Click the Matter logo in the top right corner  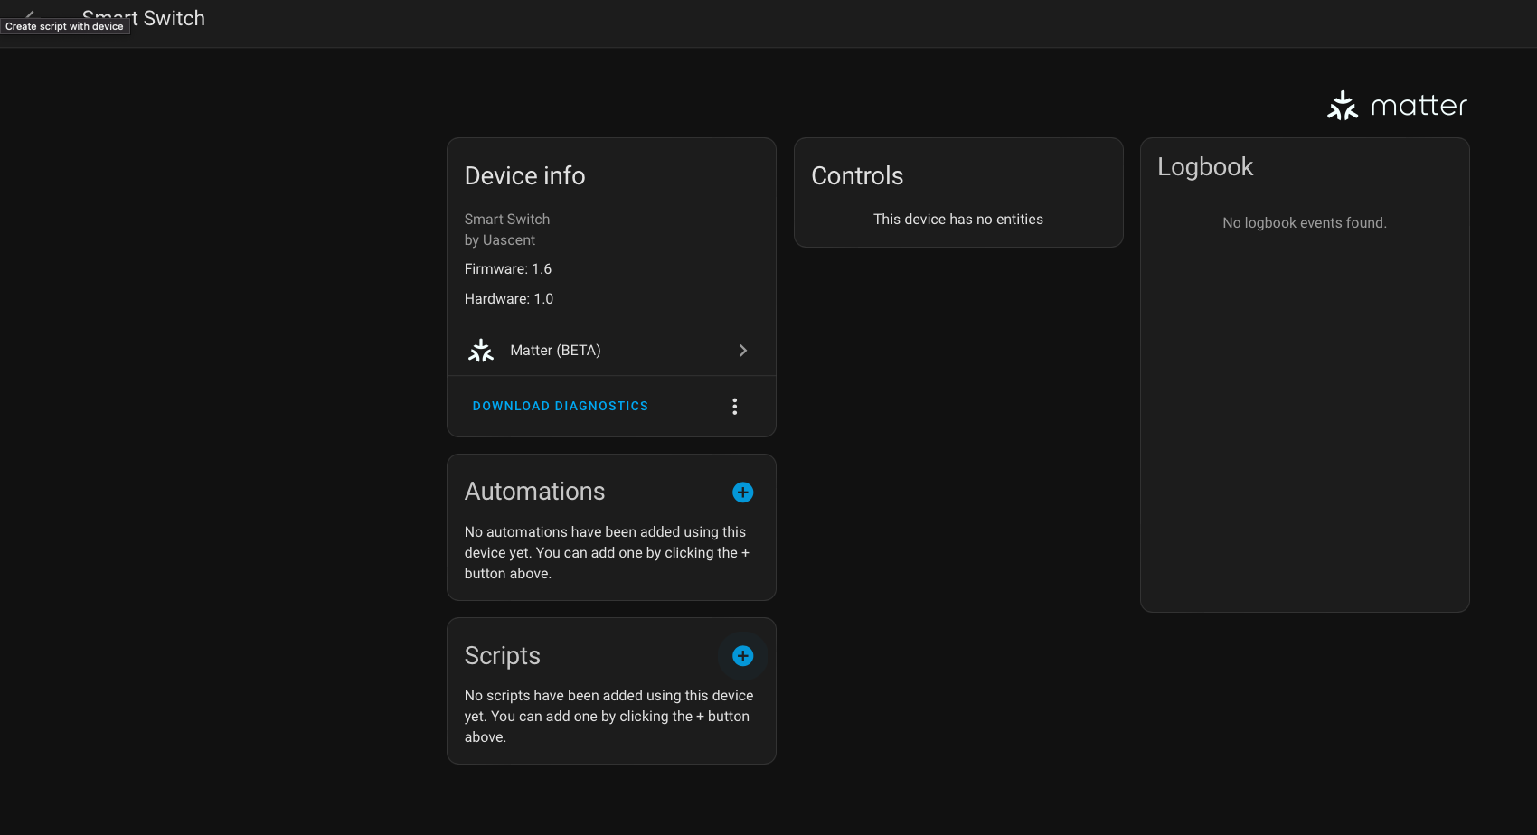pos(1395,105)
